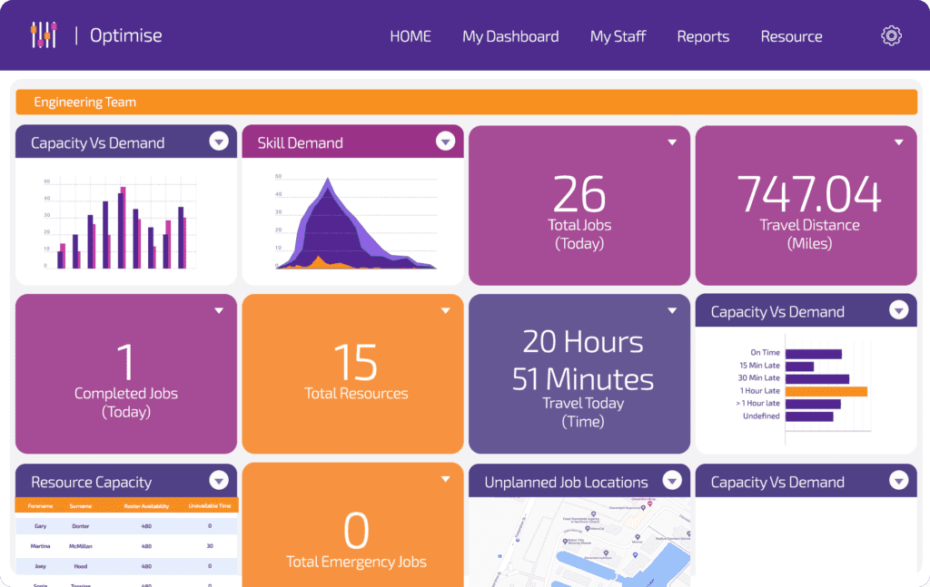This screenshot has height=587, width=930.
Task: Open settings using the gear icon
Action: click(891, 35)
